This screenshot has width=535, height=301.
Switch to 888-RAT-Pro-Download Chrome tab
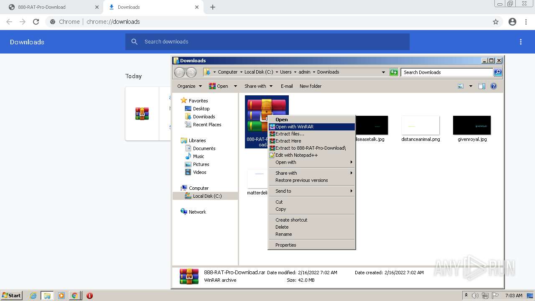tap(51, 7)
